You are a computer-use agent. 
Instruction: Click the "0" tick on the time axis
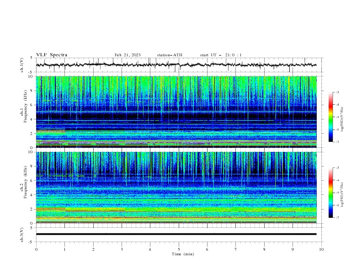coord(36,249)
